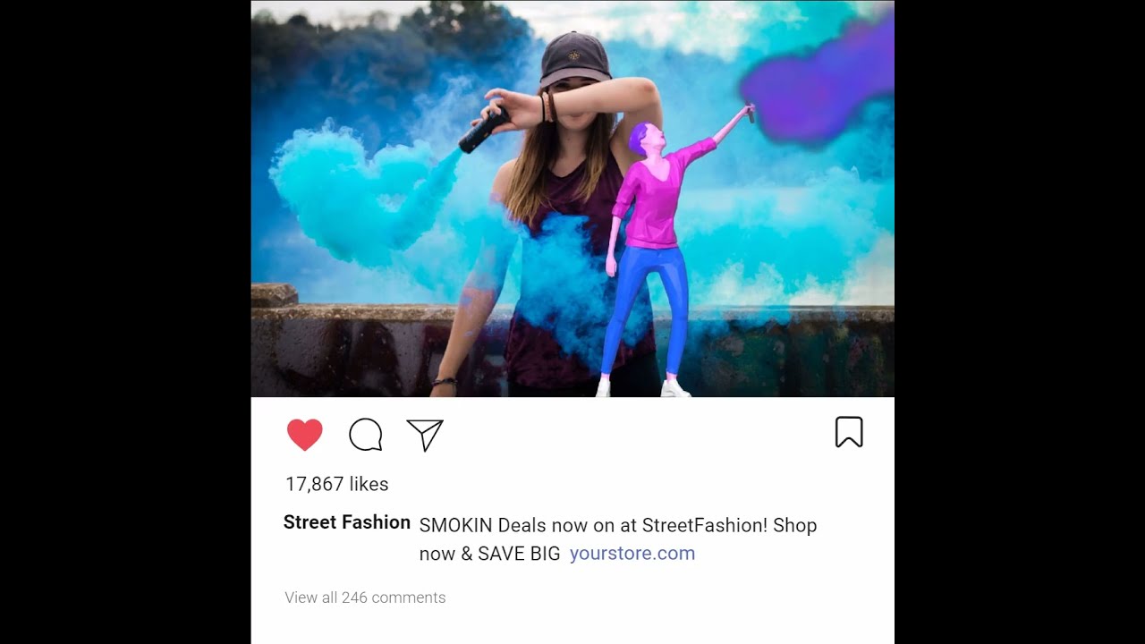The height and width of the screenshot is (644, 1145).
Task: Save the post with bookmark icon
Action: tap(849, 432)
